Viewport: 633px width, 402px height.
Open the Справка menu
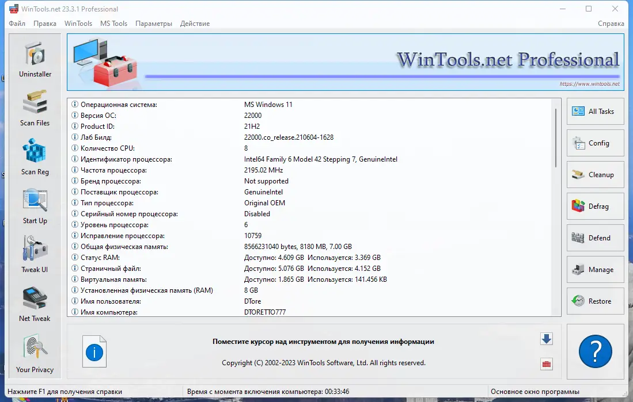coord(611,24)
